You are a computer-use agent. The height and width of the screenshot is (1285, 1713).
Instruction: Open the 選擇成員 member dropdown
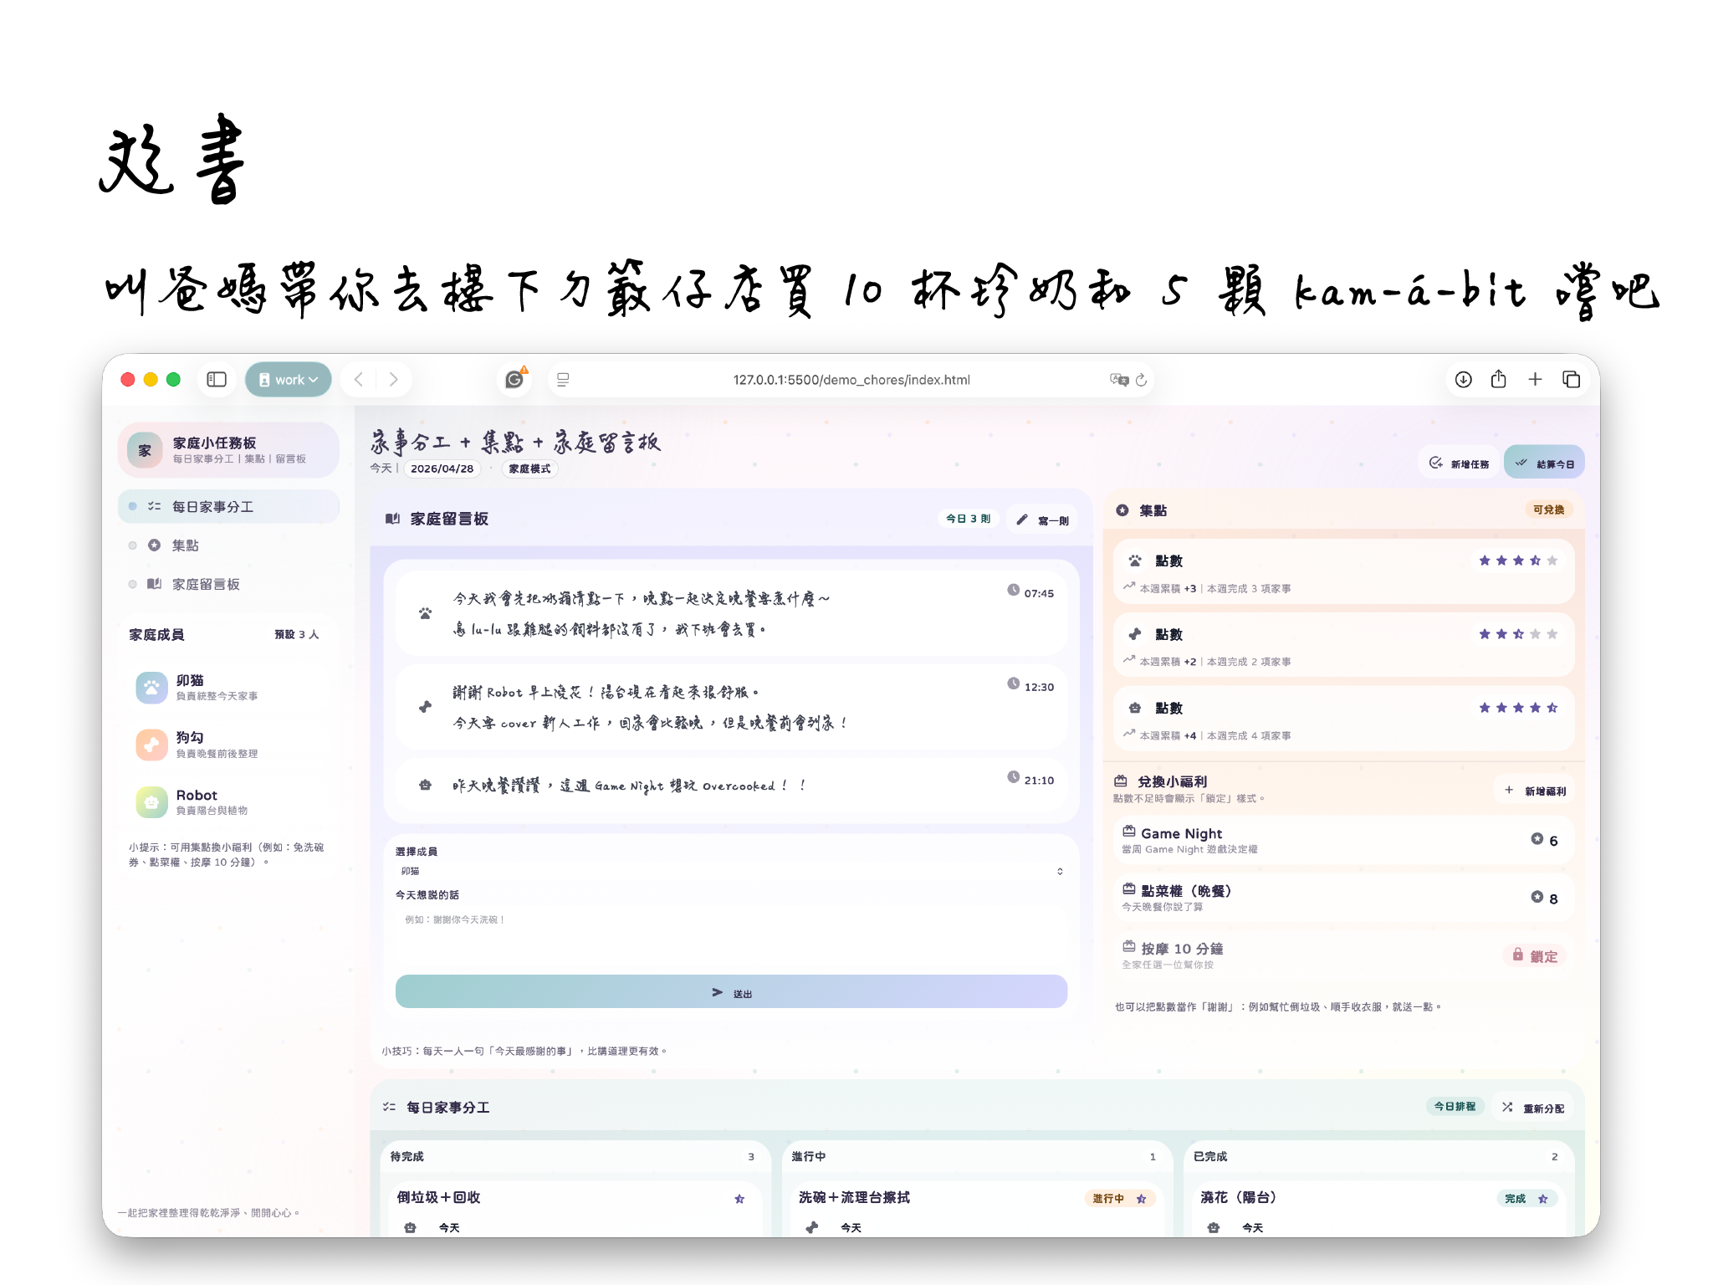(732, 870)
